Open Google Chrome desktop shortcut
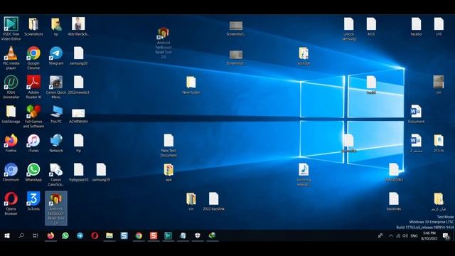This screenshot has width=455, height=256. [x=33, y=58]
